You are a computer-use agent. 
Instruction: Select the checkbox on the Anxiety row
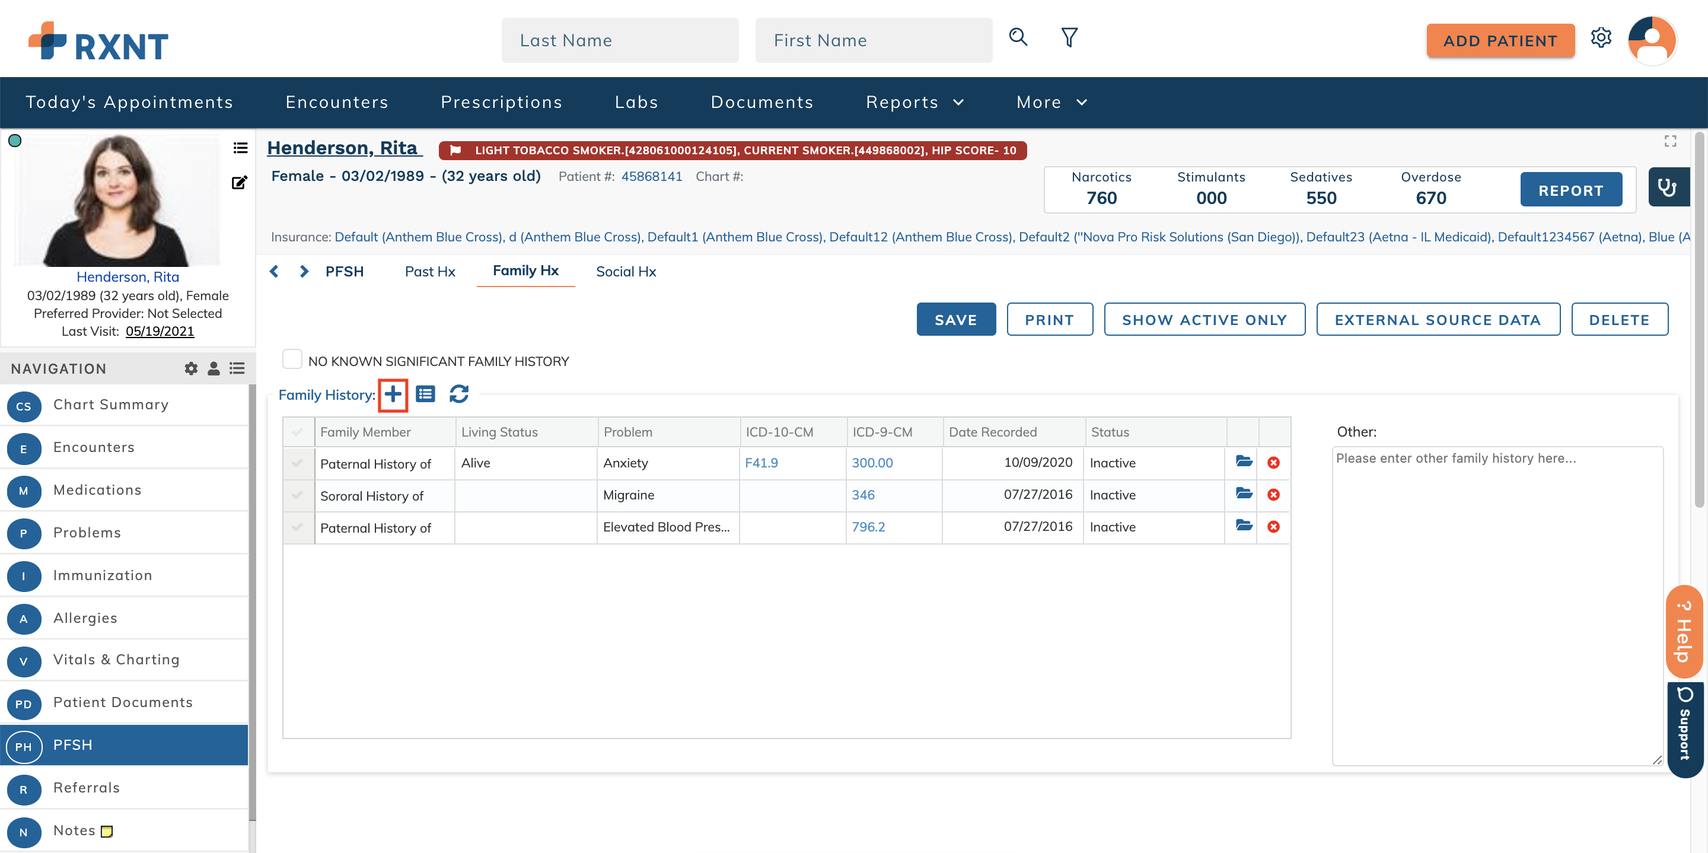298,462
